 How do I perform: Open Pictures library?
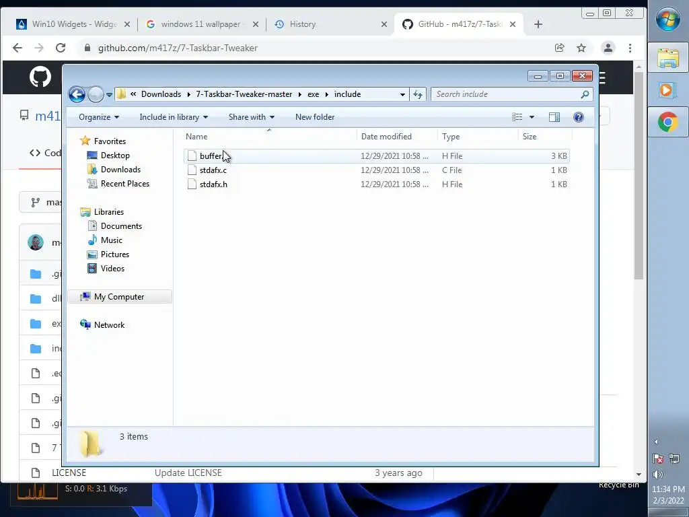pos(114,254)
